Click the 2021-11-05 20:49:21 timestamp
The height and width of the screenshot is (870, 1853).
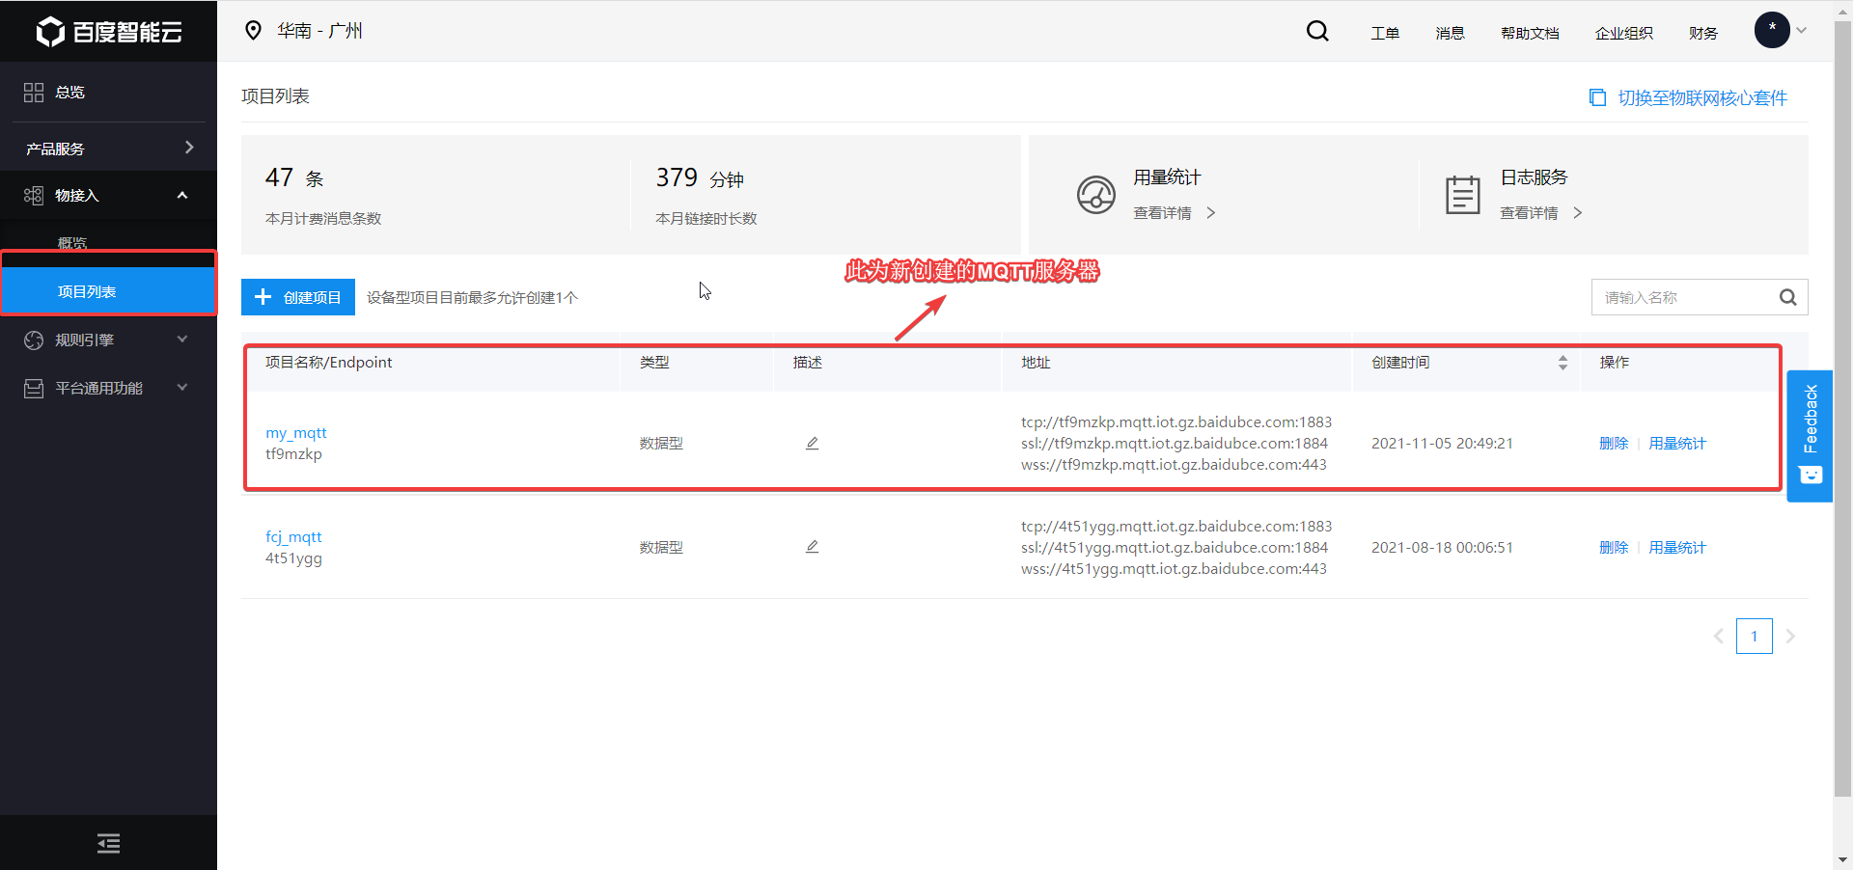click(1442, 444)
